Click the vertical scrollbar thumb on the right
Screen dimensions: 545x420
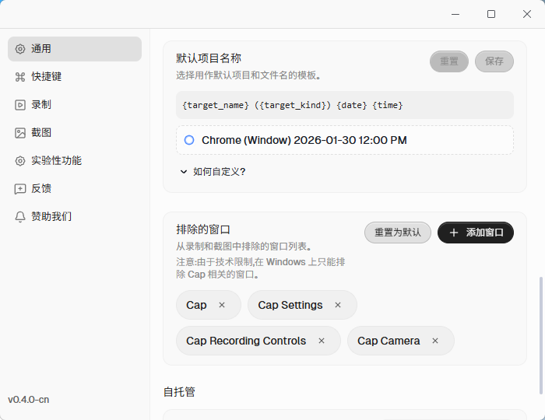pos(540,334)
